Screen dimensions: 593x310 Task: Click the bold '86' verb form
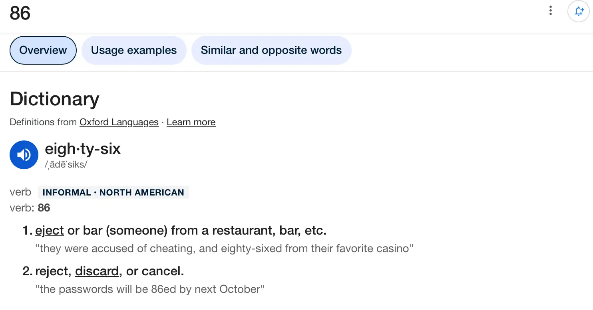pos(44,208)
